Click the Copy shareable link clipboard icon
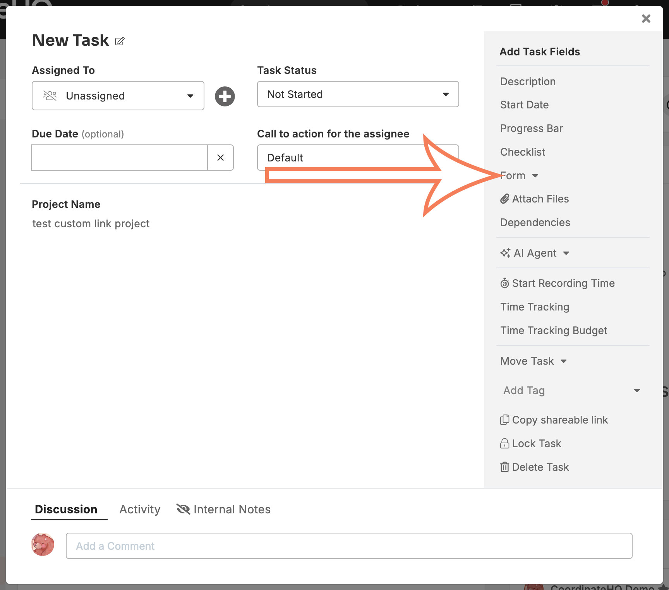This screenshot has width=669, height=590. tap(504, 420)
